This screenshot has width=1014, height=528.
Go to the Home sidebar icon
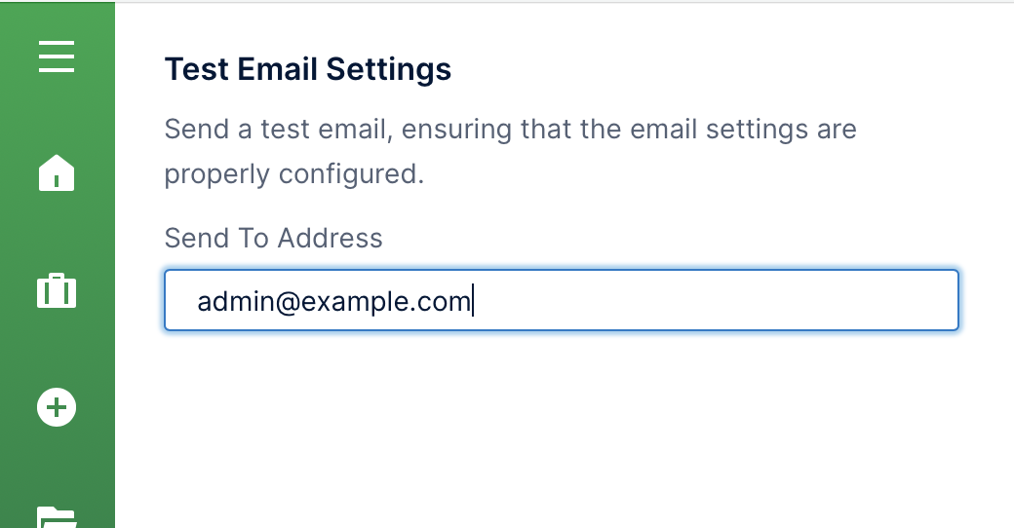tap(57, 173)
